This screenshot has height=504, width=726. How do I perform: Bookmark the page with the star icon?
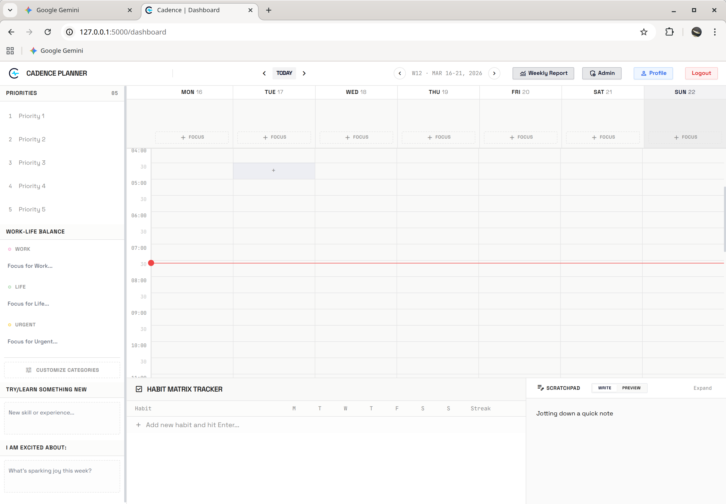point(644,32)
